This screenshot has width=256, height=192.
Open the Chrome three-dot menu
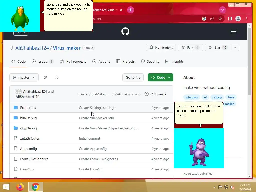(246, 19)
